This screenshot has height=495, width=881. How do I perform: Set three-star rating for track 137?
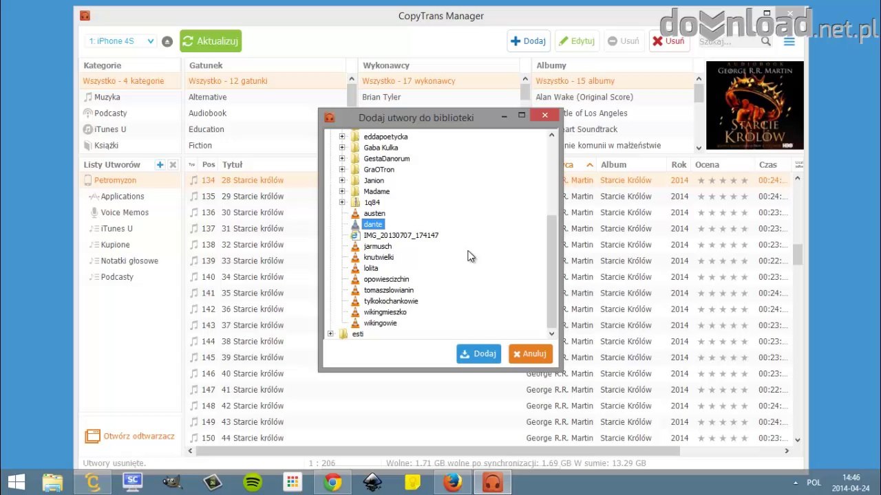(723, 229)
